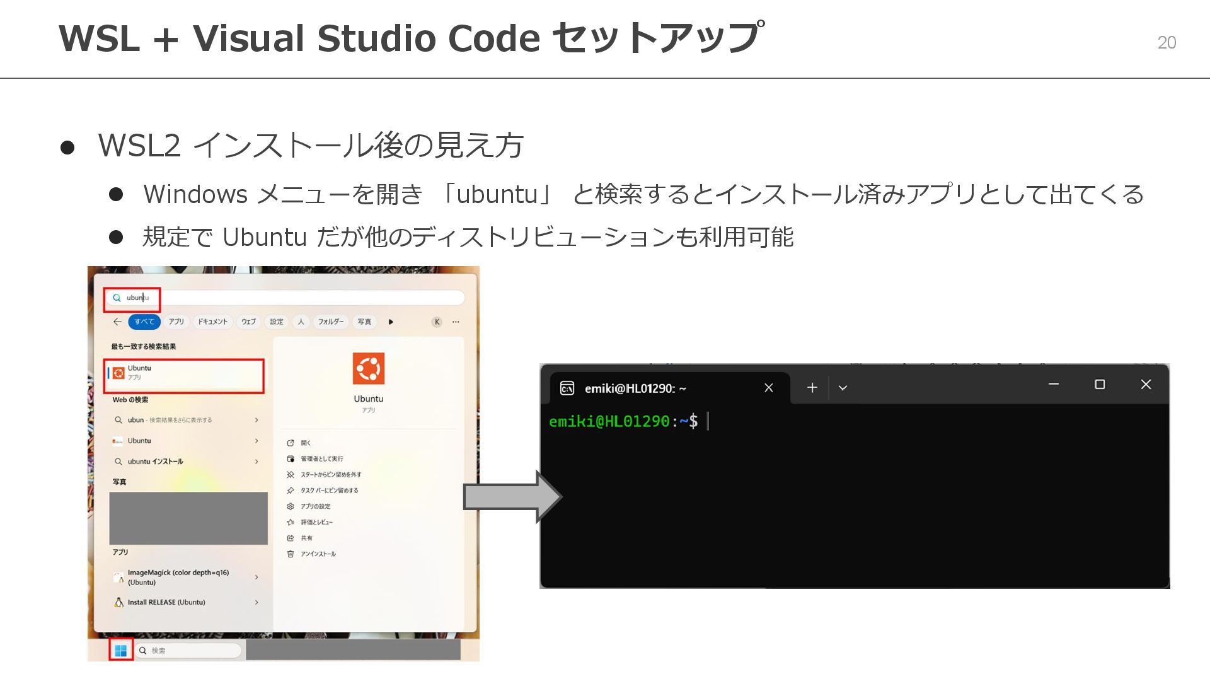Go back with the left arrow icon
Image resolution: width=1210 pixels, height=681 pixels.
[117, 322]
